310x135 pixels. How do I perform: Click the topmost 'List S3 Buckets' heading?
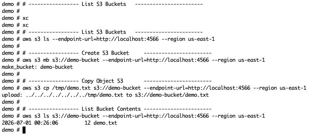click(103, 4)
